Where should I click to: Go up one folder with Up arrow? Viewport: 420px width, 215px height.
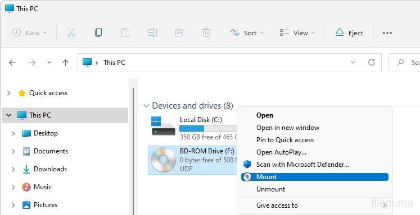tap(65, 63)
